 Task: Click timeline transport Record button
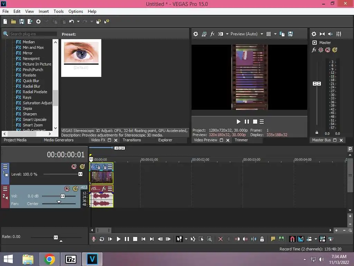[x=93, y=239]
